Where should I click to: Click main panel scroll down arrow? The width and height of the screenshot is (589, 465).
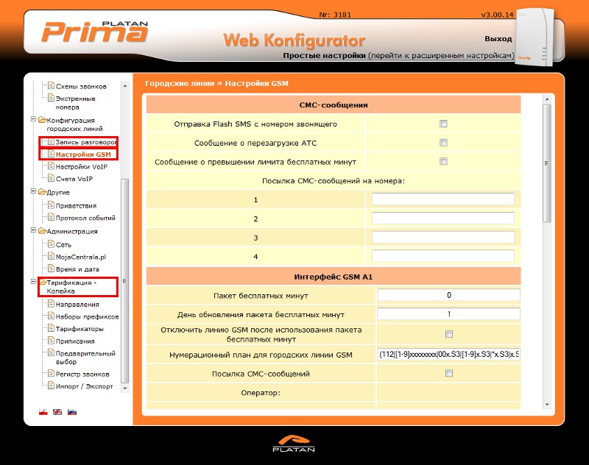click(547, 405)
